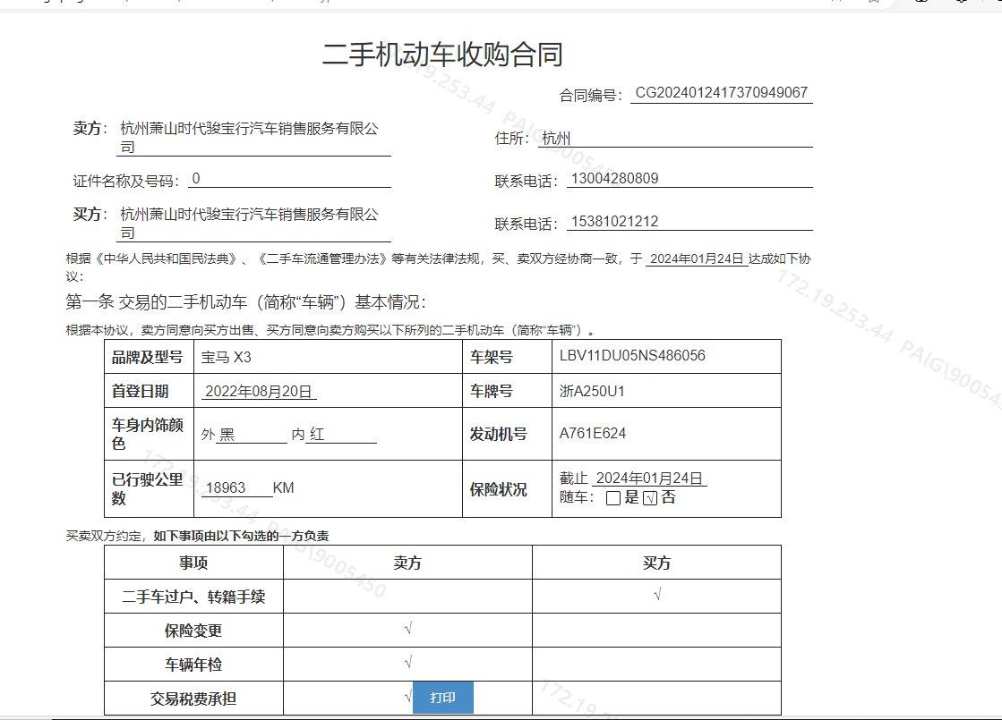This screenshot has height=720, width=1002.
Task: Click the 合同编号 label
Action: click(x=590, y=95)
